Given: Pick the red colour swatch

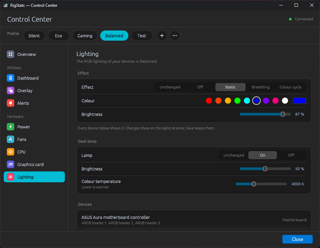Looking at the screenshot, I should pos(209,101).
